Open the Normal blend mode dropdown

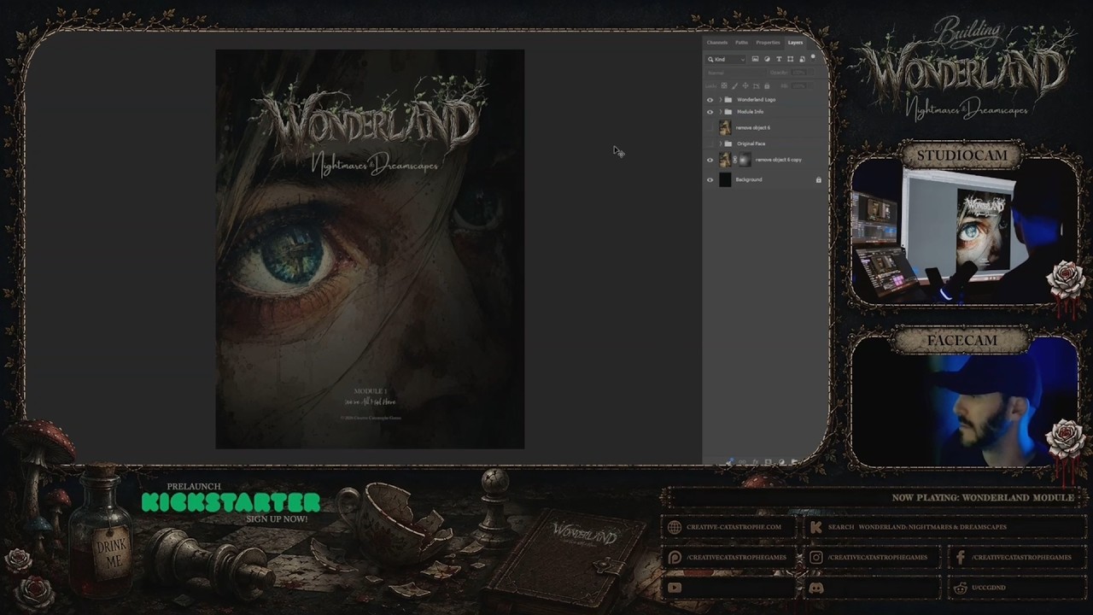tap(736, 73)
